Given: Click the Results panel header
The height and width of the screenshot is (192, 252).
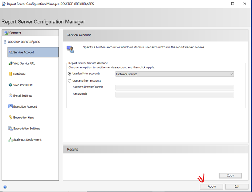Looking at the screenshot, I should 156,150.
